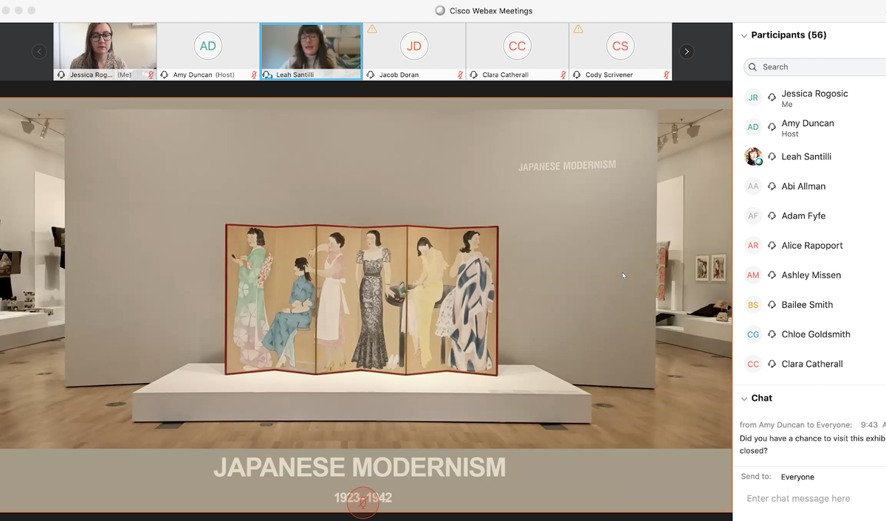Screen dimensions: 886x521
Task: Select Jessica Rogosic's video thumbnail
Action: coord(105,52)
